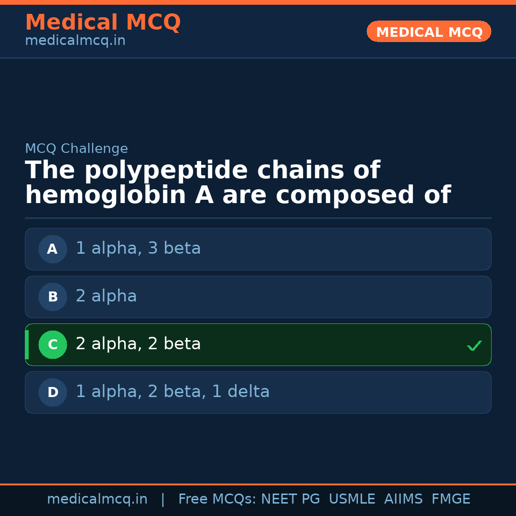Image resolution: width=516 pixels, height=516 pixels.
Task: Open the footer medicalmcq.in link
Action: 97,499
